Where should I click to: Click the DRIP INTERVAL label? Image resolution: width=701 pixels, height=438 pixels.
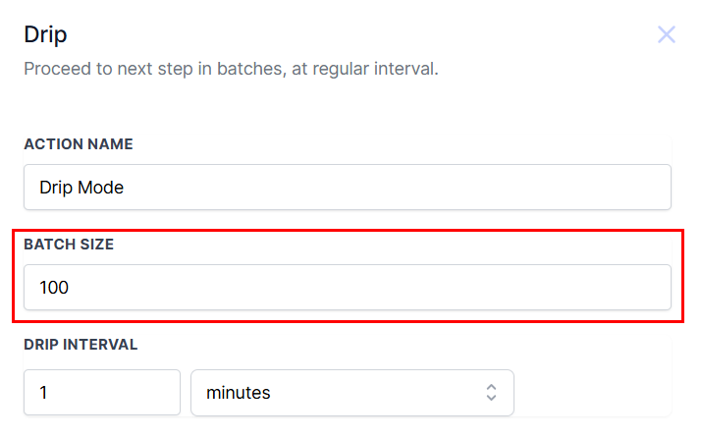[81, 345]
